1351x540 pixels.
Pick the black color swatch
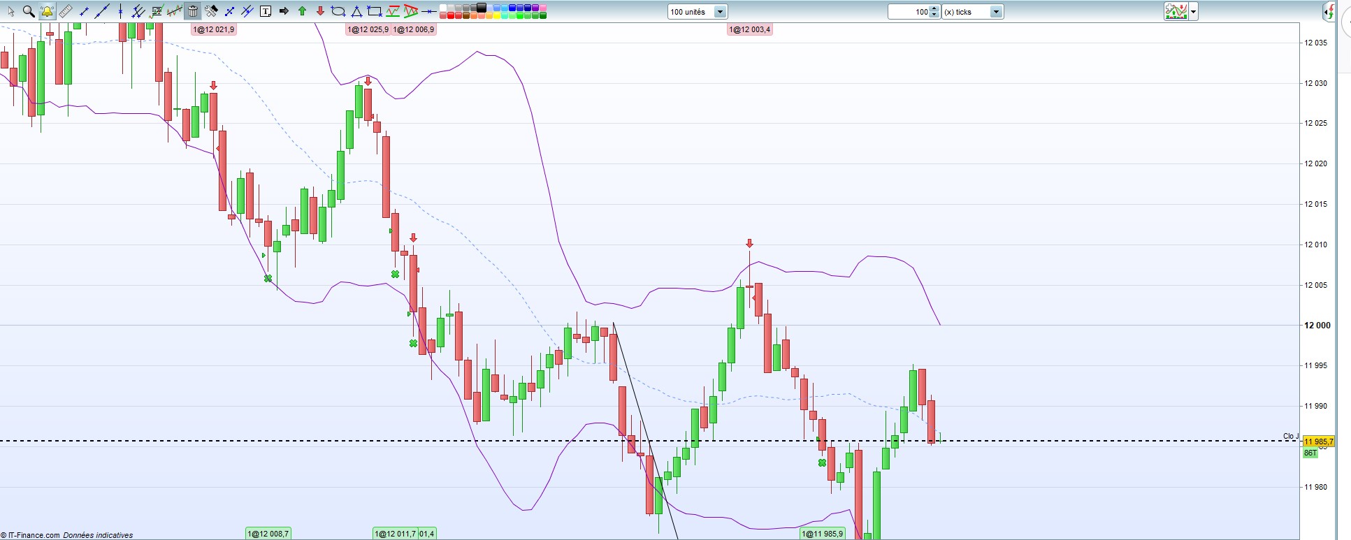481,8
